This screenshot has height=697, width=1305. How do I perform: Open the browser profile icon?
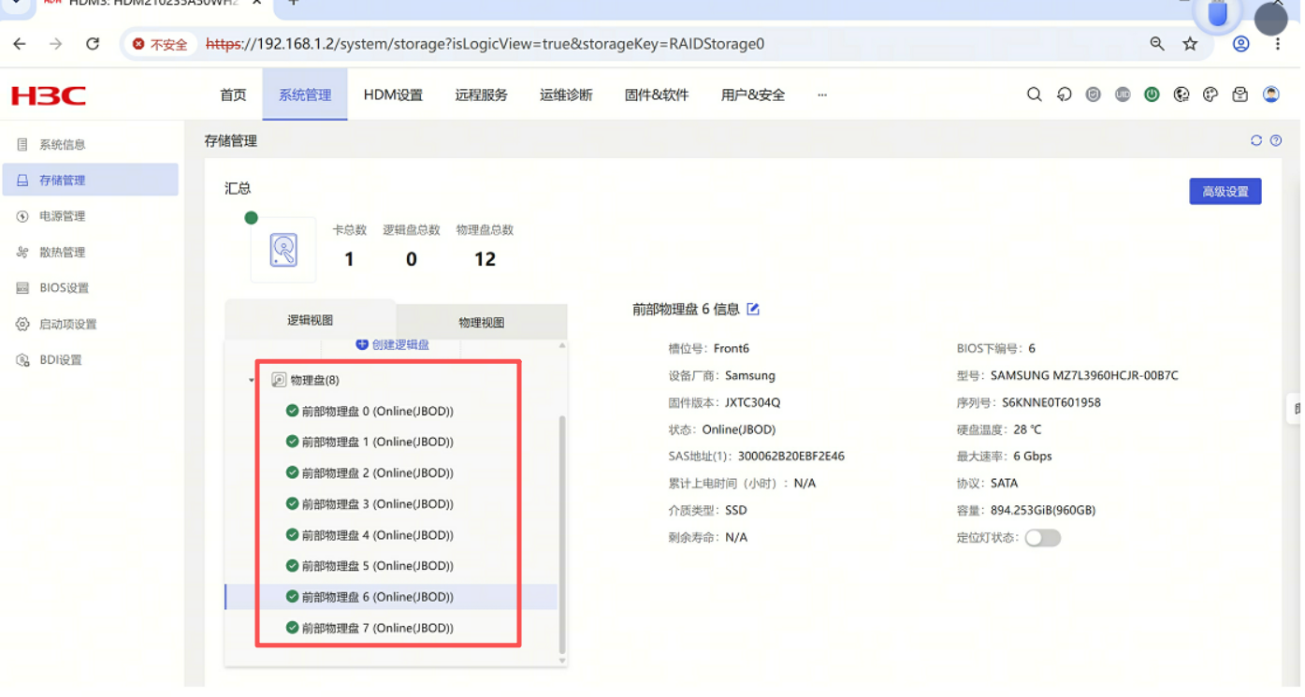pos(1241,44)
